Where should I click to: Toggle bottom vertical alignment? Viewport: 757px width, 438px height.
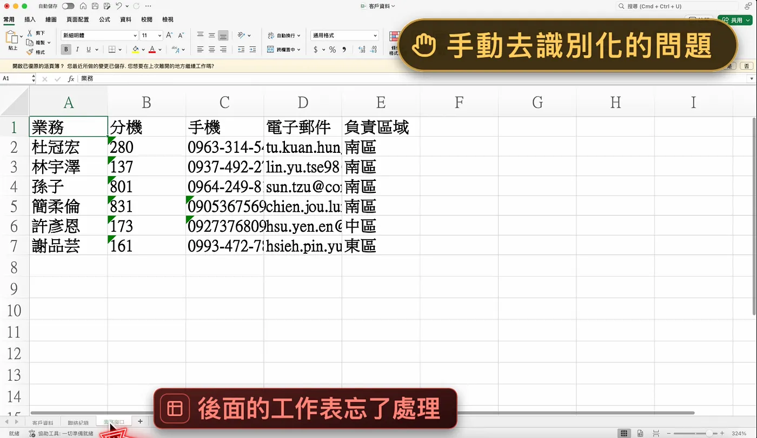pyautogui.click(x=223, y=36)
